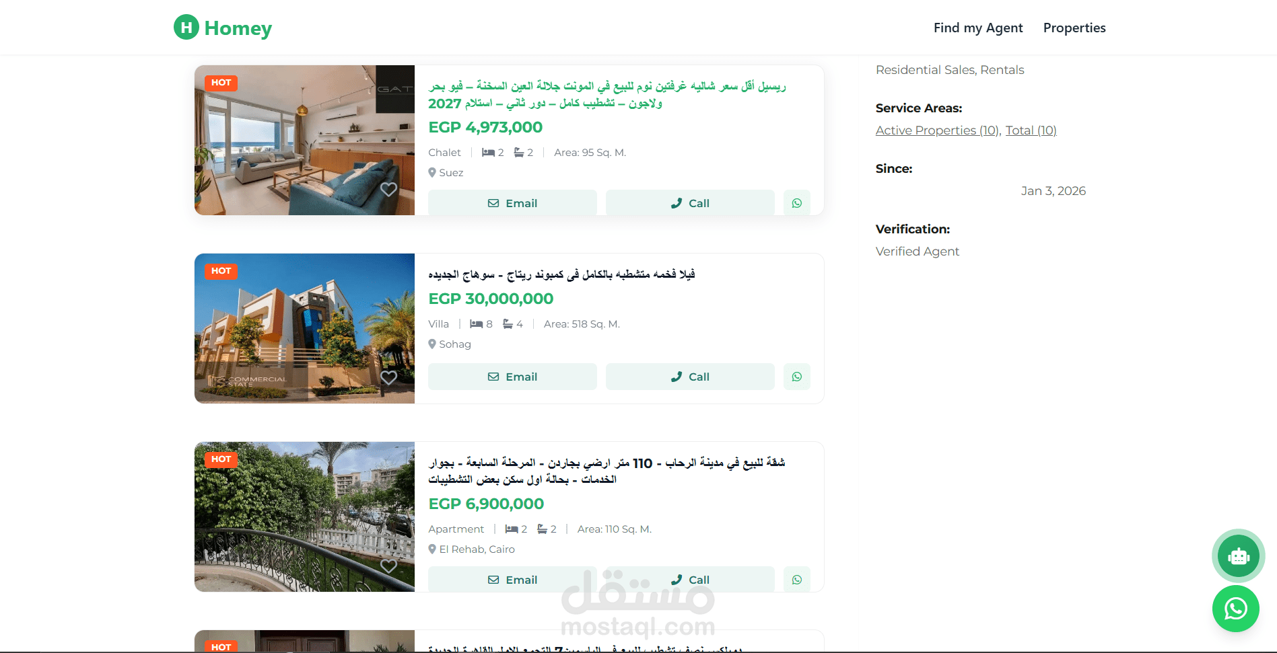Click the Homey brand name text
Screen dimensions: 1277x653
pyautogui.click(x=238, y=28)
